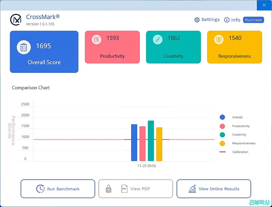Click the Creativity legend label

coord(239,135)
